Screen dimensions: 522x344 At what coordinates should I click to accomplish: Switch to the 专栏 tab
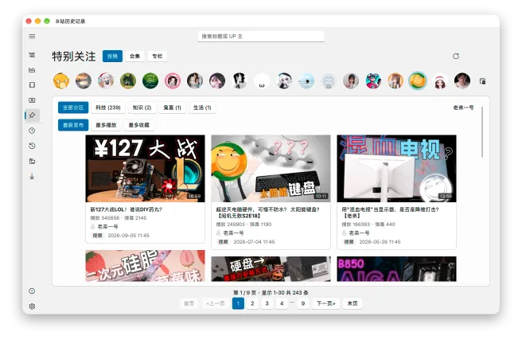157,56
